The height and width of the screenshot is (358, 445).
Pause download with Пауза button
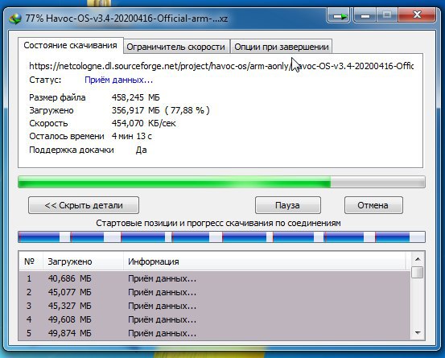pos(288,205)
